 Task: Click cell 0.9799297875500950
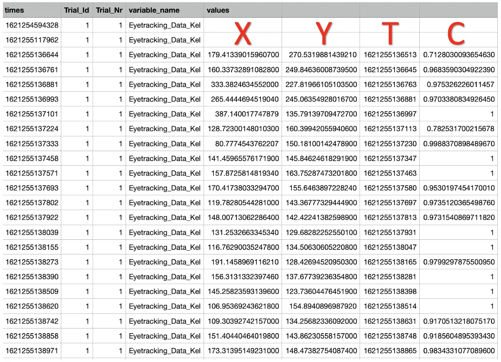pos(458,262)
